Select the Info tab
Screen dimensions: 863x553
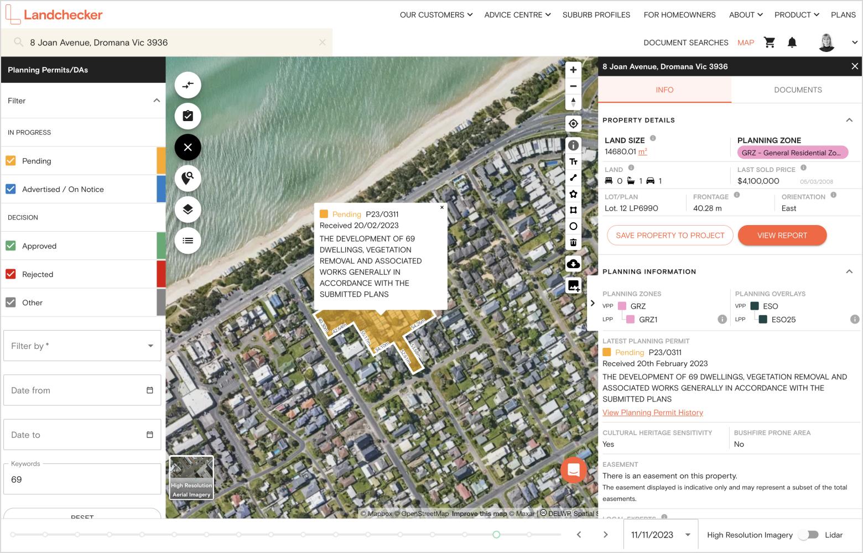coord(664,90)
